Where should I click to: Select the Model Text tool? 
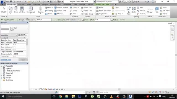coord(86,7)
